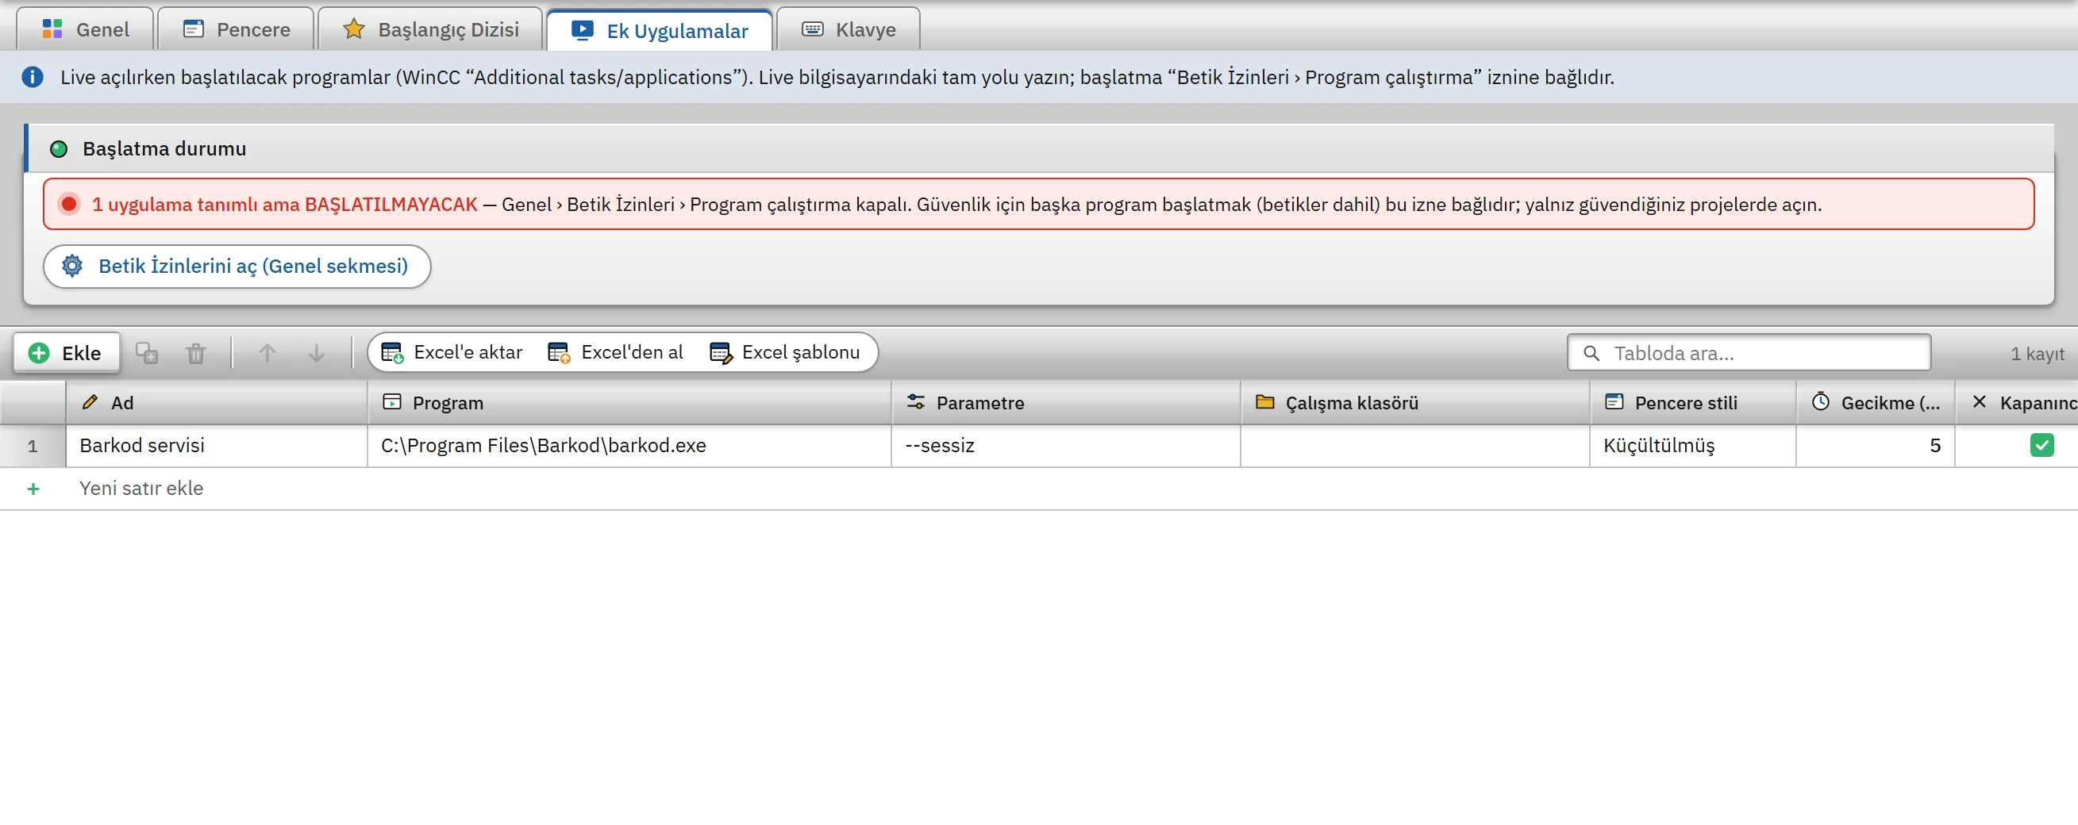
Task: Click the duplicate row icon in toolbar
Action: point(146,353)
